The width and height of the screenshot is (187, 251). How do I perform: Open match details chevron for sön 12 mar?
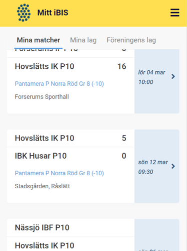tap(173, 166)
